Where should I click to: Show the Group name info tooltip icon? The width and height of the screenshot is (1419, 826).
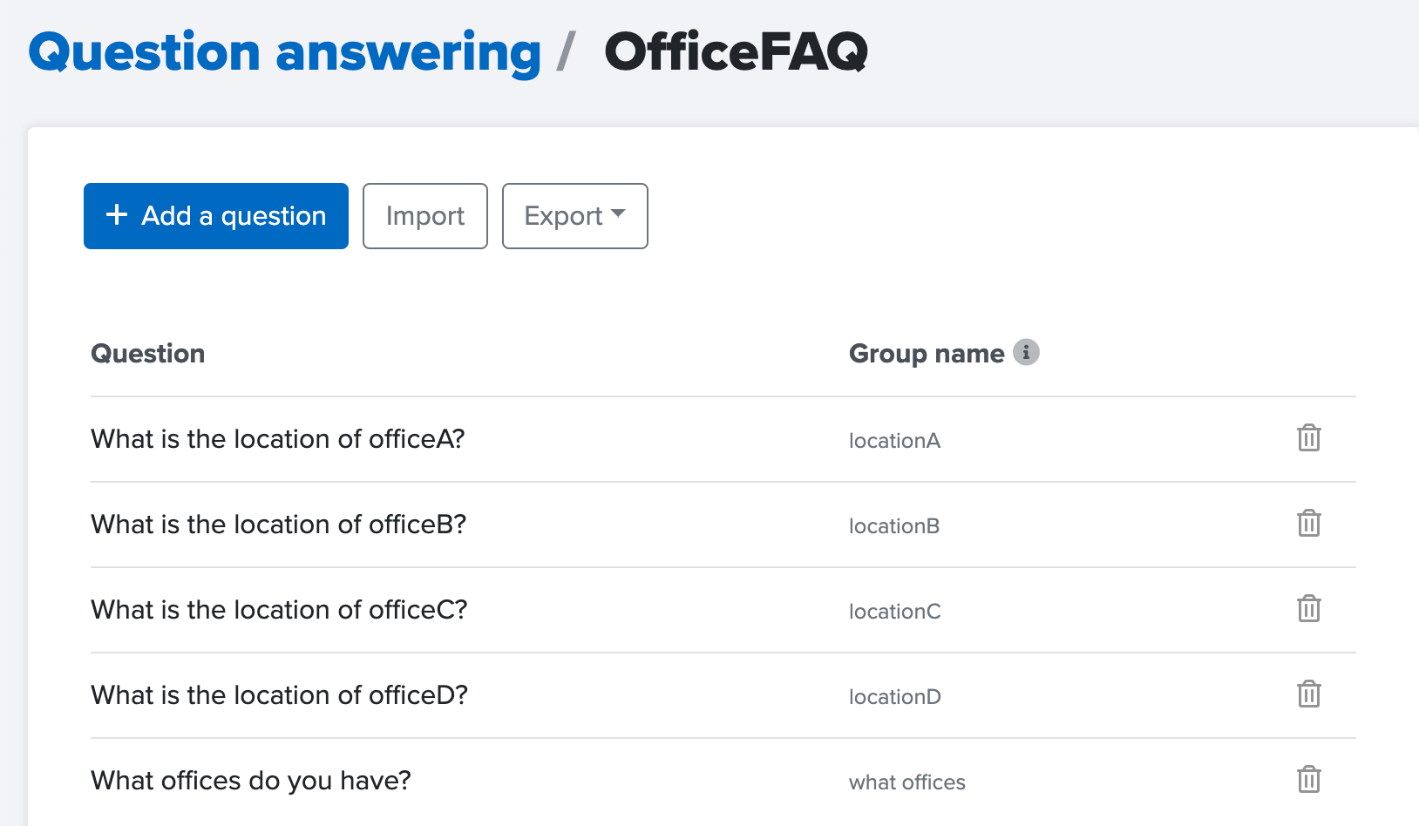pos(1026,352)
